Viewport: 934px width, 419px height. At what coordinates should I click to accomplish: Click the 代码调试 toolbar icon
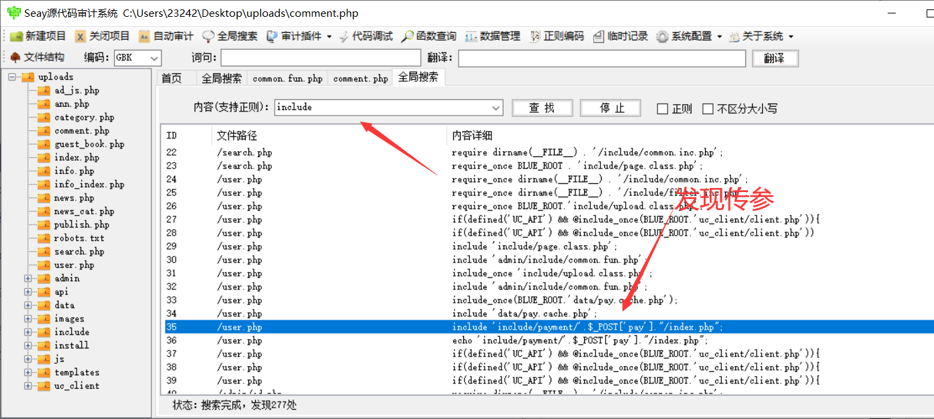coord(343,36)
